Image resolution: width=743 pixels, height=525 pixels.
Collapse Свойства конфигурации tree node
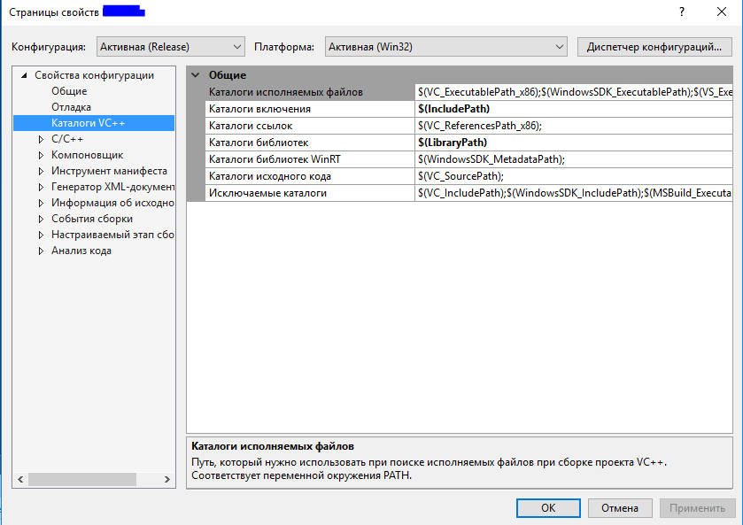point(25,75)
